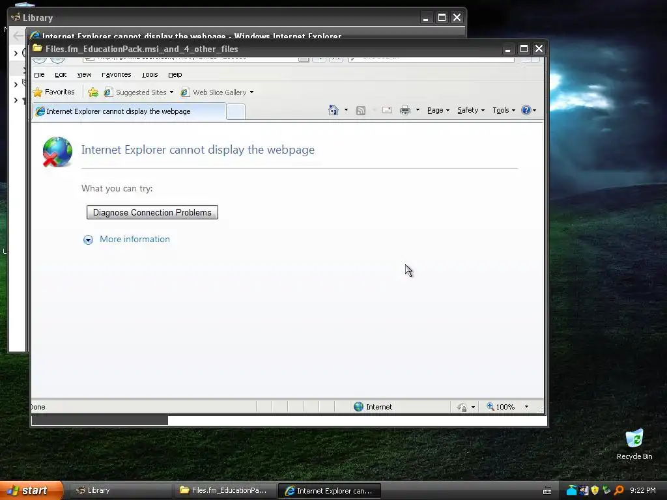Click the blue Help question mark icon
The image size is (667, 500).
tap(526, 110)
